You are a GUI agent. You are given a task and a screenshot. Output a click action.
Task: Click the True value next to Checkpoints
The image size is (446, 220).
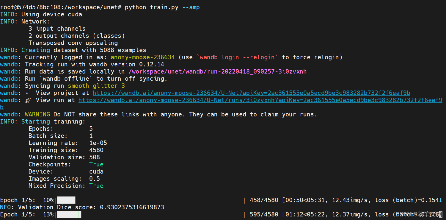pos(96,164)
